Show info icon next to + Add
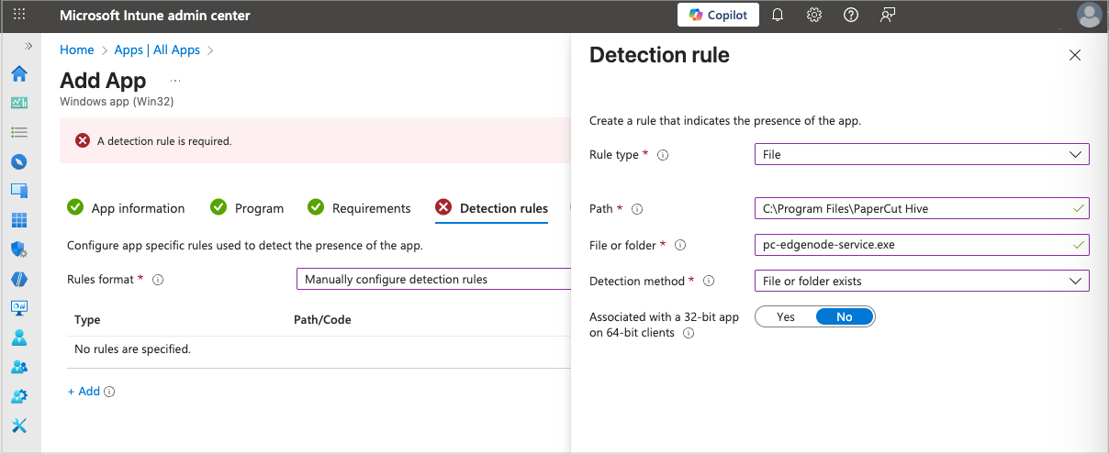 click(x=109, y=392)
